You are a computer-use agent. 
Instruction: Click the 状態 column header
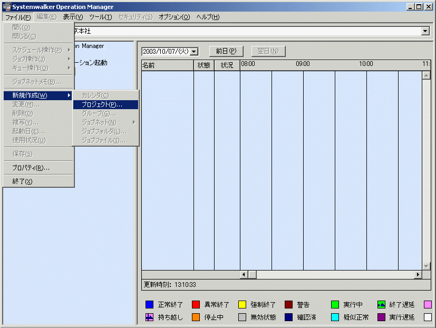(x=204, y=65)
